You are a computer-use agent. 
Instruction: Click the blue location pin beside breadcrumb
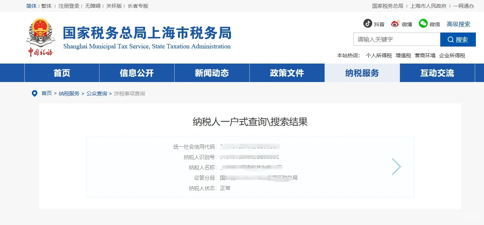tap(34, 93)
